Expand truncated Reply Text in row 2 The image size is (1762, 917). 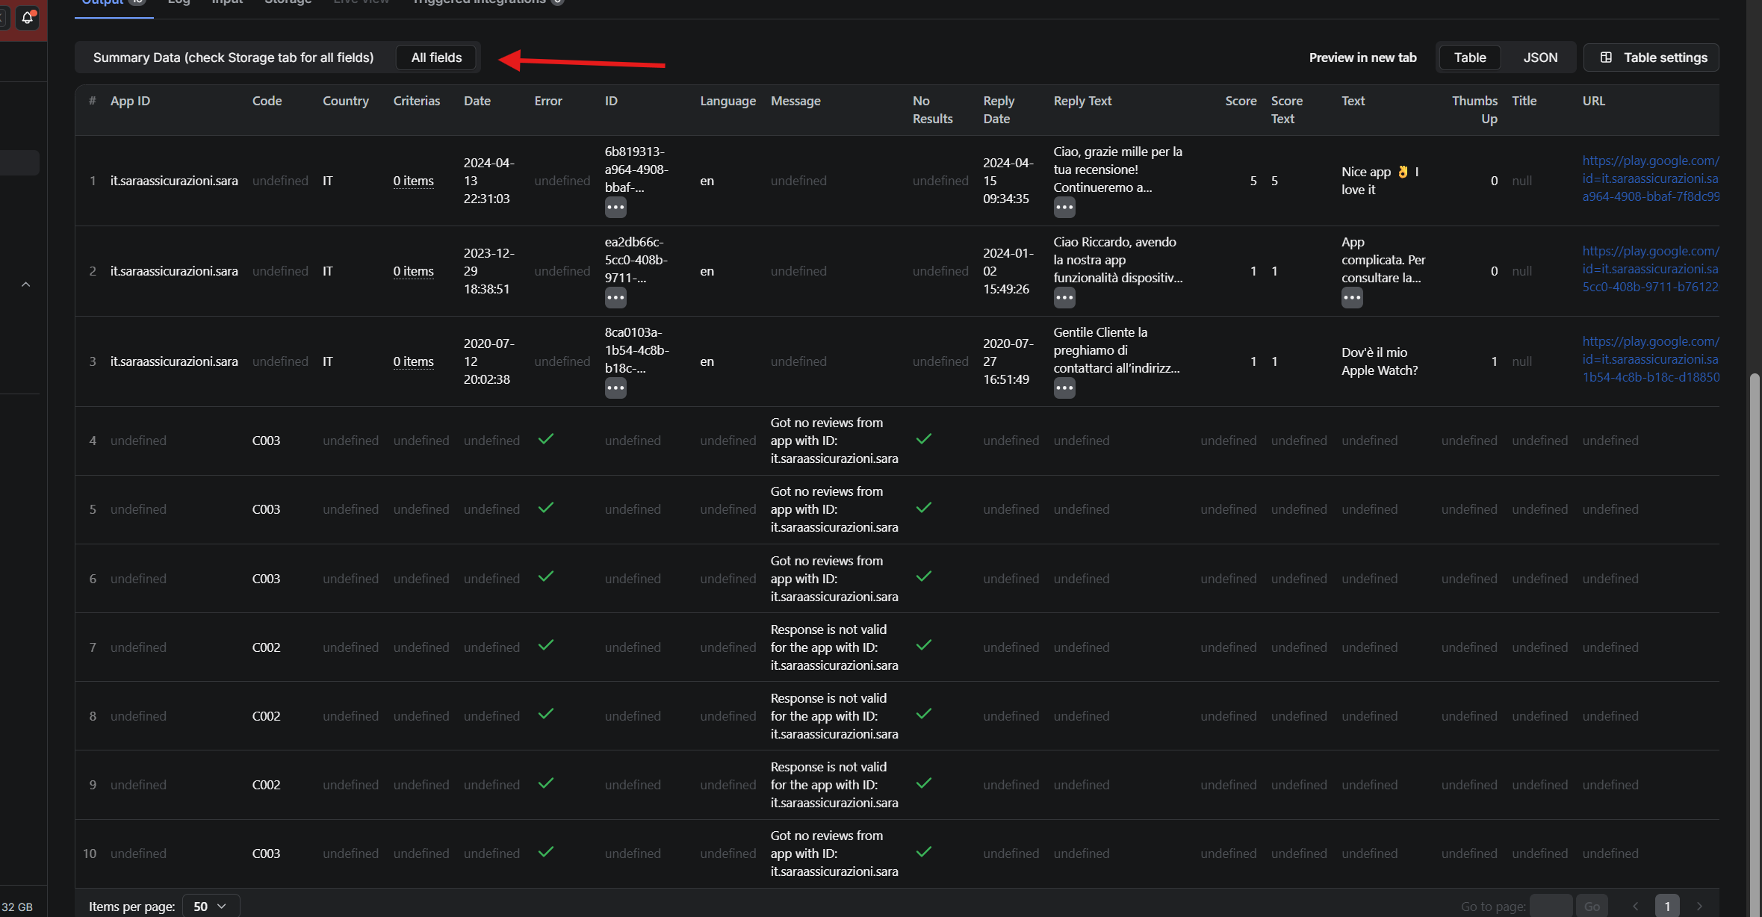[x=1064, y=297]
